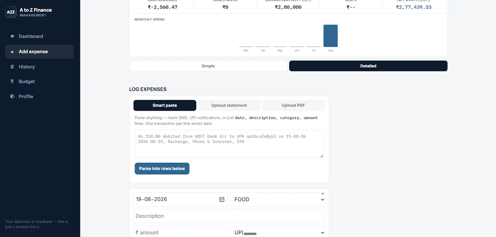
Task: Click the MONTHLY SPEND label
Action: pyautogui.click(x=149, y=19)
